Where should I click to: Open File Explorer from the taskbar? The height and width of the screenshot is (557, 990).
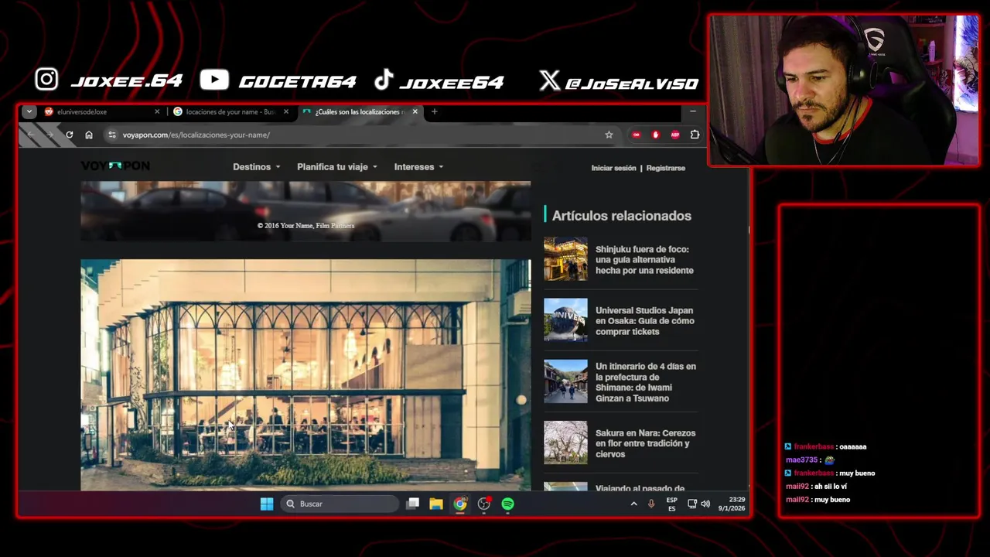(x=436, y=504)
